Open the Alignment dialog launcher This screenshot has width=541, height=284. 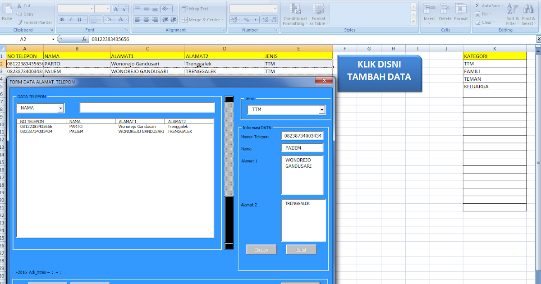tap(224, 30)
